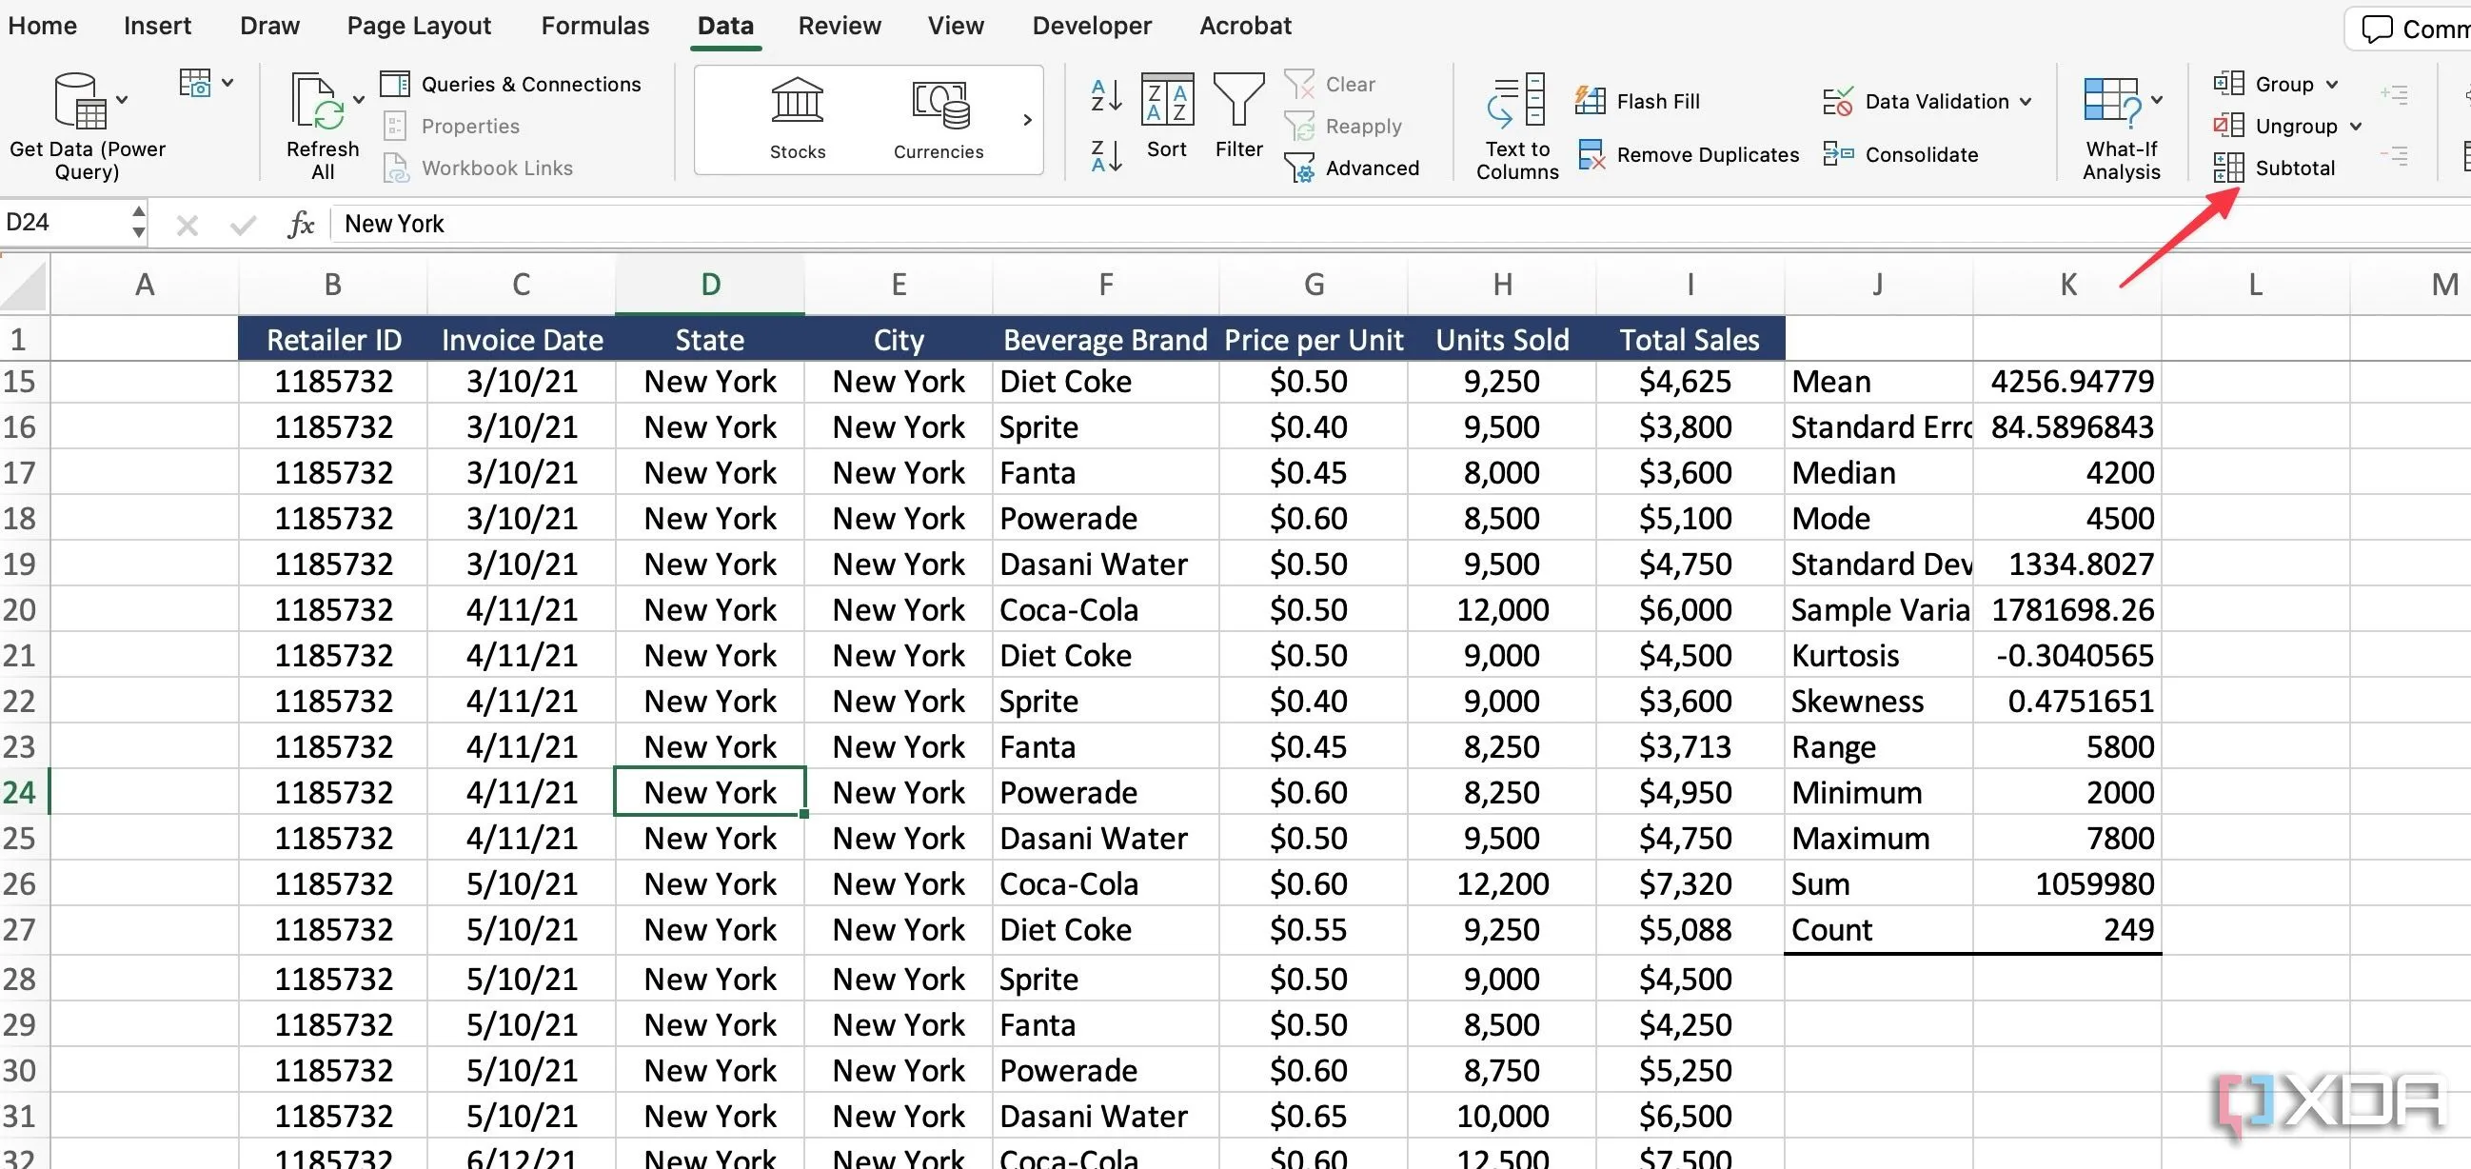
Task: Click the Sort A to Z icon
Action: (1106, 95)
